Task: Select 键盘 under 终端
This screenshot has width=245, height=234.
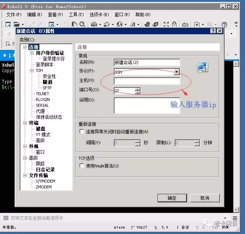Action: point(40,129)
